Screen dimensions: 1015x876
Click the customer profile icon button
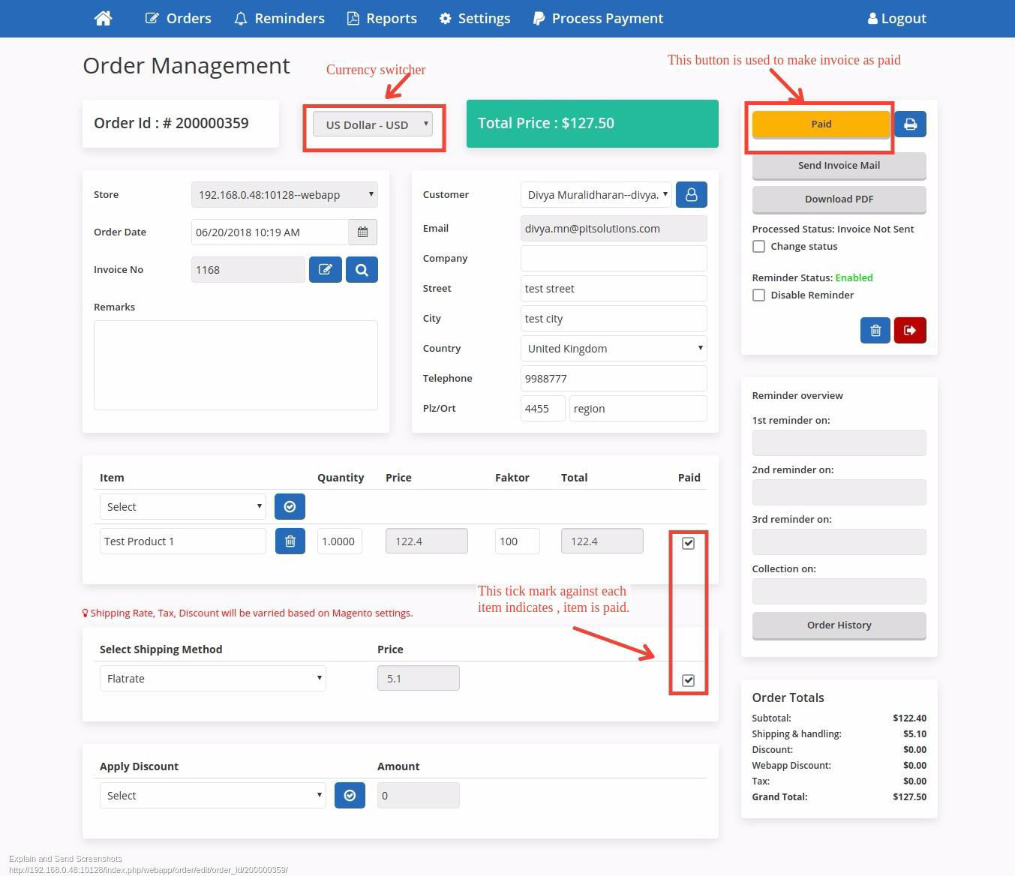(691, 195)
